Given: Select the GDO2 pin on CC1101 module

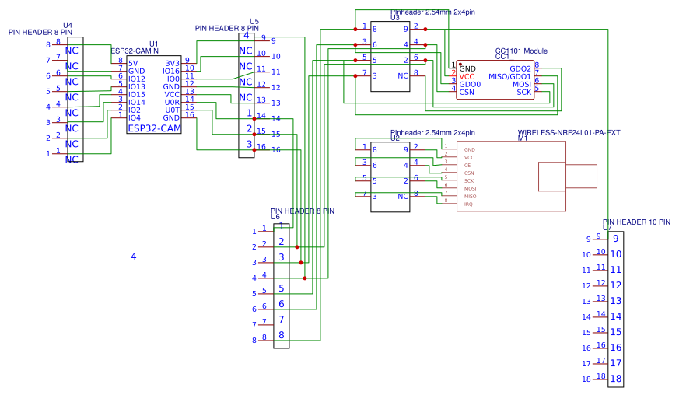Looking at the screenshot, I should click(520, 69).
